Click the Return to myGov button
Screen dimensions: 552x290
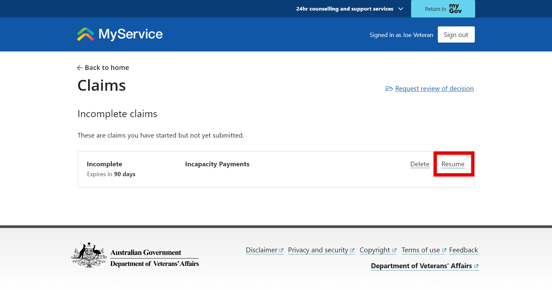coord(443,9)
